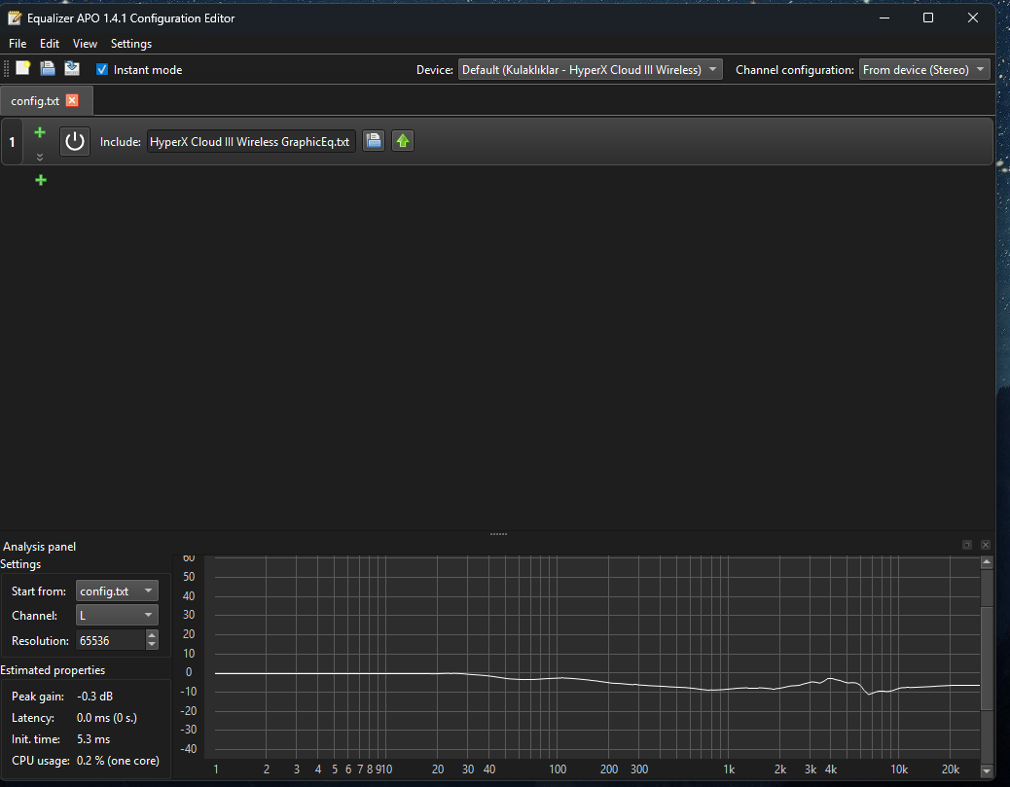Click the green plus above row 1

point(40,132)
